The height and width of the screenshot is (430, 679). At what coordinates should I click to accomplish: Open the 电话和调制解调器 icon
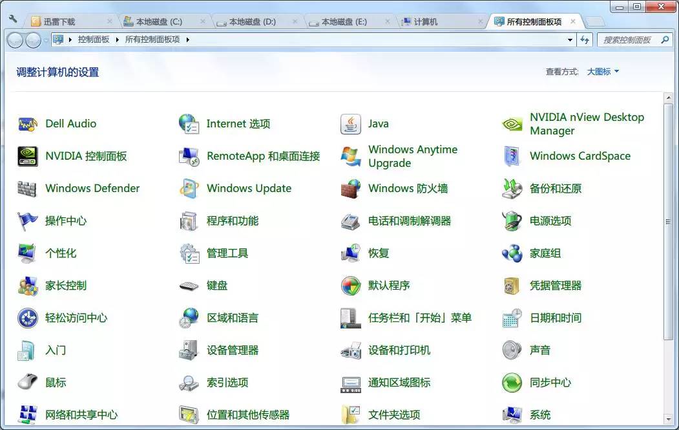350,221
